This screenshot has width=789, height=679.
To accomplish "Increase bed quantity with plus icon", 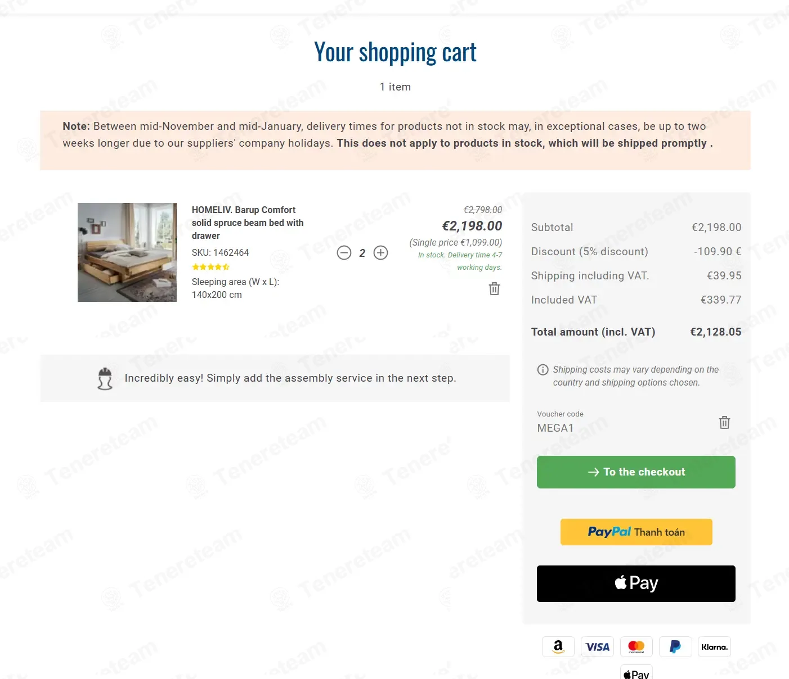I will (381, 253).
